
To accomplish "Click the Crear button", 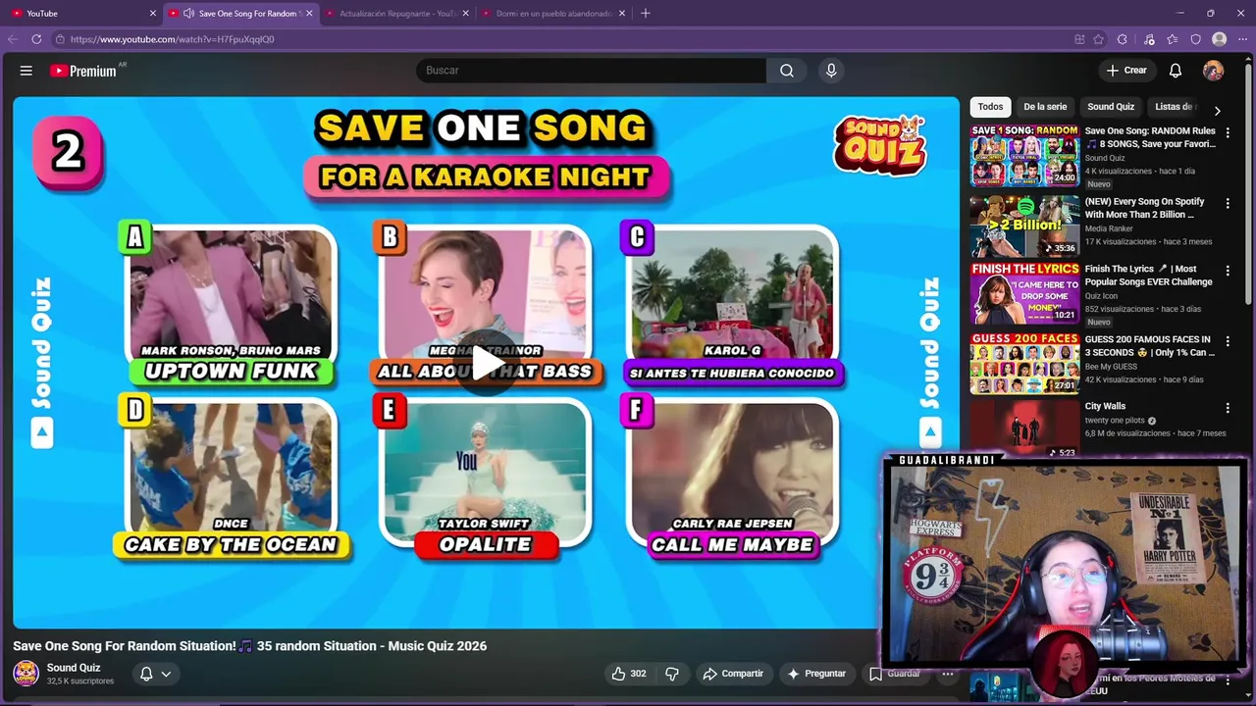I will coord(1126,71).
